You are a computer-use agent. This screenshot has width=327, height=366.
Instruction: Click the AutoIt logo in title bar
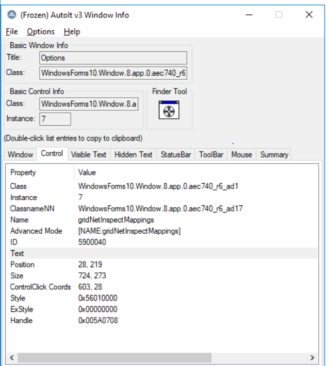(x=12, y=15)
